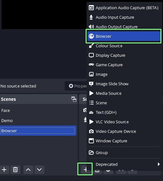Select Text (GDI+) source

click(124, 112)
